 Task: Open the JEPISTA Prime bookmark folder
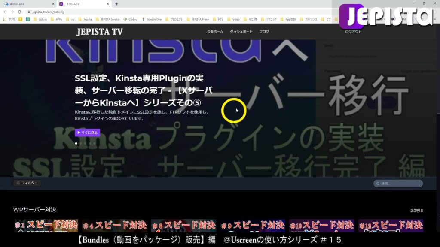coord(198,19)
